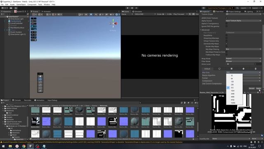The image size is (264, 149).
Task: Toggle Alpha Is Transparency checkbox
Action: (226, 24)
